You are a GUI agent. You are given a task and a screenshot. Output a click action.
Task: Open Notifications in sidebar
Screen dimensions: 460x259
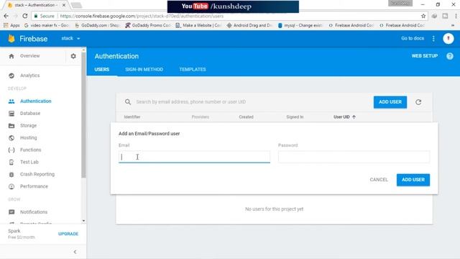(x=34, y=212)
